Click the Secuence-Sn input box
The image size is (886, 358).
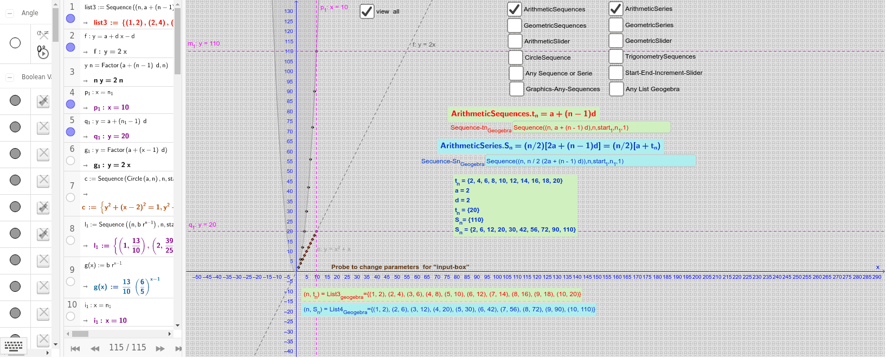point(590,161)
